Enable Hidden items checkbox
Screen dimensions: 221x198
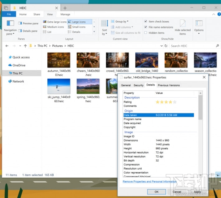(146, 33)
